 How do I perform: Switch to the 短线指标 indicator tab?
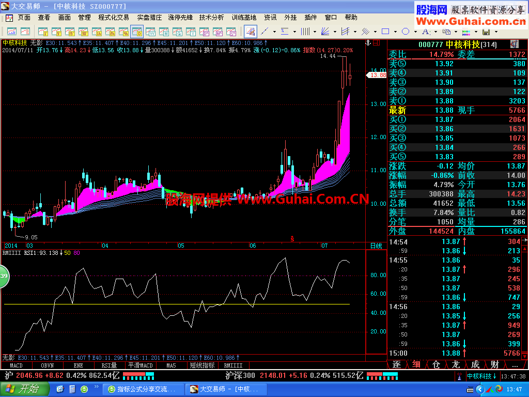[202, 365]
